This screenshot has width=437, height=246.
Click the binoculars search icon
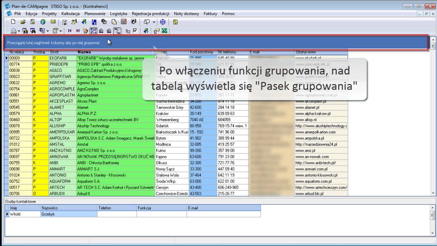(33, 31)
